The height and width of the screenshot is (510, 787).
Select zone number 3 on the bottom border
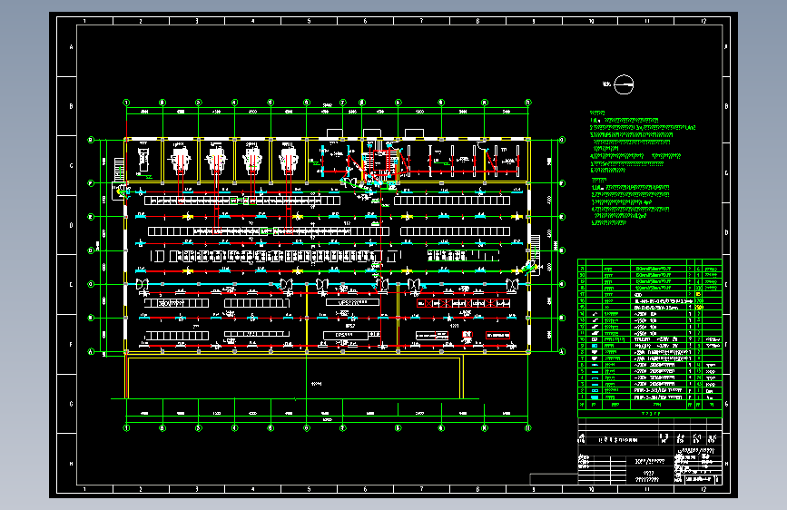pyautogui.click(x=197, y=489)
